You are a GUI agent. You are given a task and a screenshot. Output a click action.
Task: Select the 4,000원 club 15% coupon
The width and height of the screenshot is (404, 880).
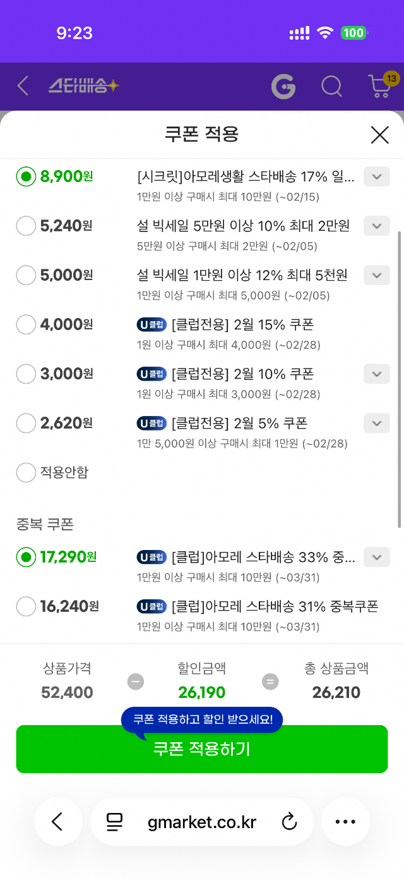(26, 324)
